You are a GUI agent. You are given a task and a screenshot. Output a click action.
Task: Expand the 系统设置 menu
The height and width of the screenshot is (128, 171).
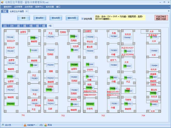(x=50, y=7)
